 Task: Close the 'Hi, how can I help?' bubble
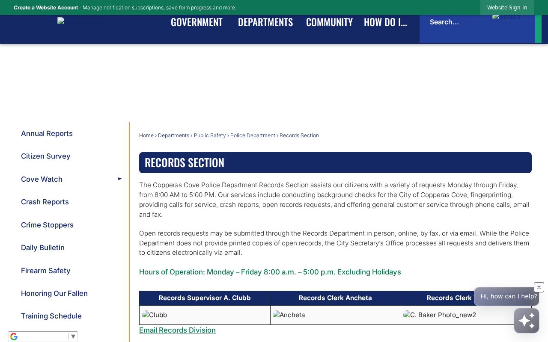[539, 287]
